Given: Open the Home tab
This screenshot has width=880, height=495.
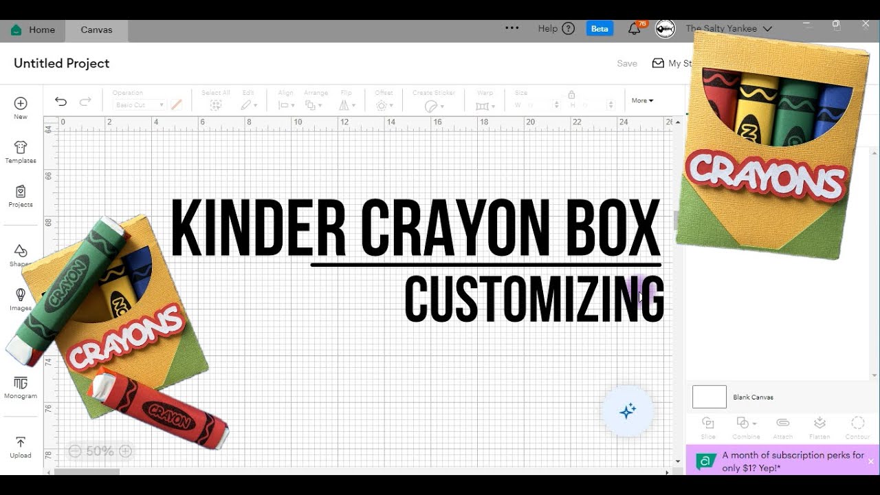Looking at the screenshot, I should (x=32, y=30).
